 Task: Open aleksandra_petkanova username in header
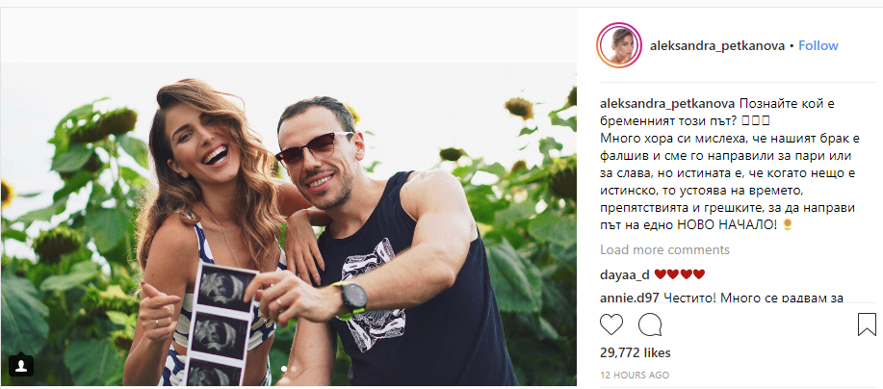click(x=716, y=46)
